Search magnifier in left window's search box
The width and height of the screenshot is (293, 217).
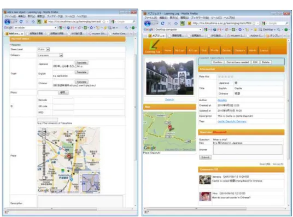[134, 22]
